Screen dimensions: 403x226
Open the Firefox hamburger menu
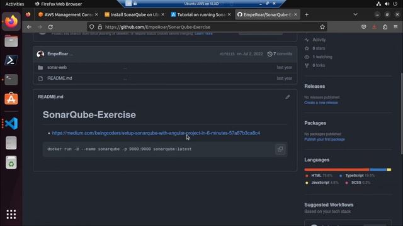pos(395,27)
